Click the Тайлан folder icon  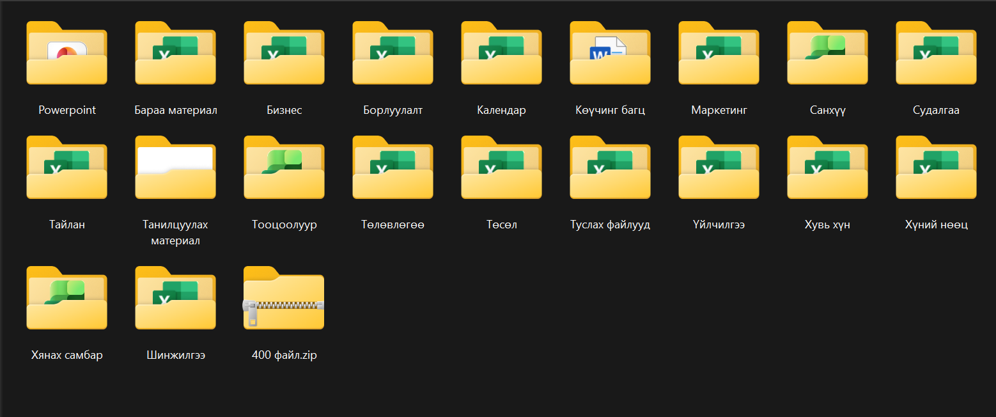click(66, 168)
